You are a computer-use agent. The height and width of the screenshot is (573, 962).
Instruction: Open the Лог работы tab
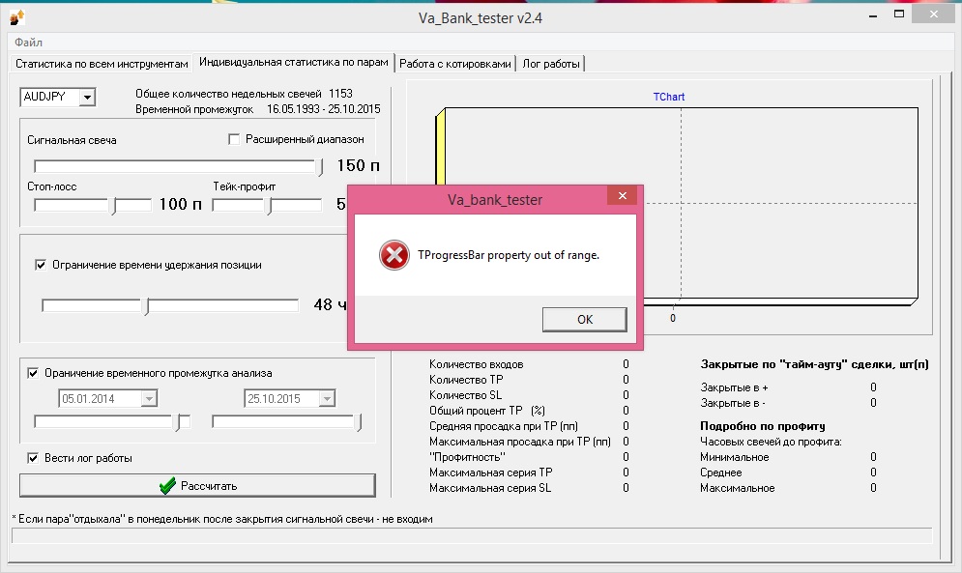[551, 64]
